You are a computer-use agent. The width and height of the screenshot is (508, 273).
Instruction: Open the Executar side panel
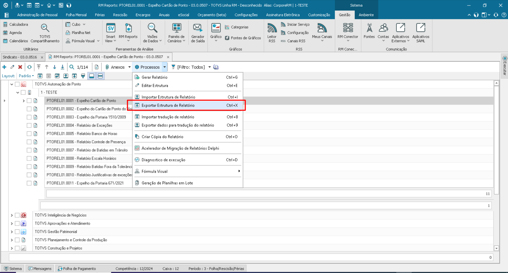pos(505,66)
